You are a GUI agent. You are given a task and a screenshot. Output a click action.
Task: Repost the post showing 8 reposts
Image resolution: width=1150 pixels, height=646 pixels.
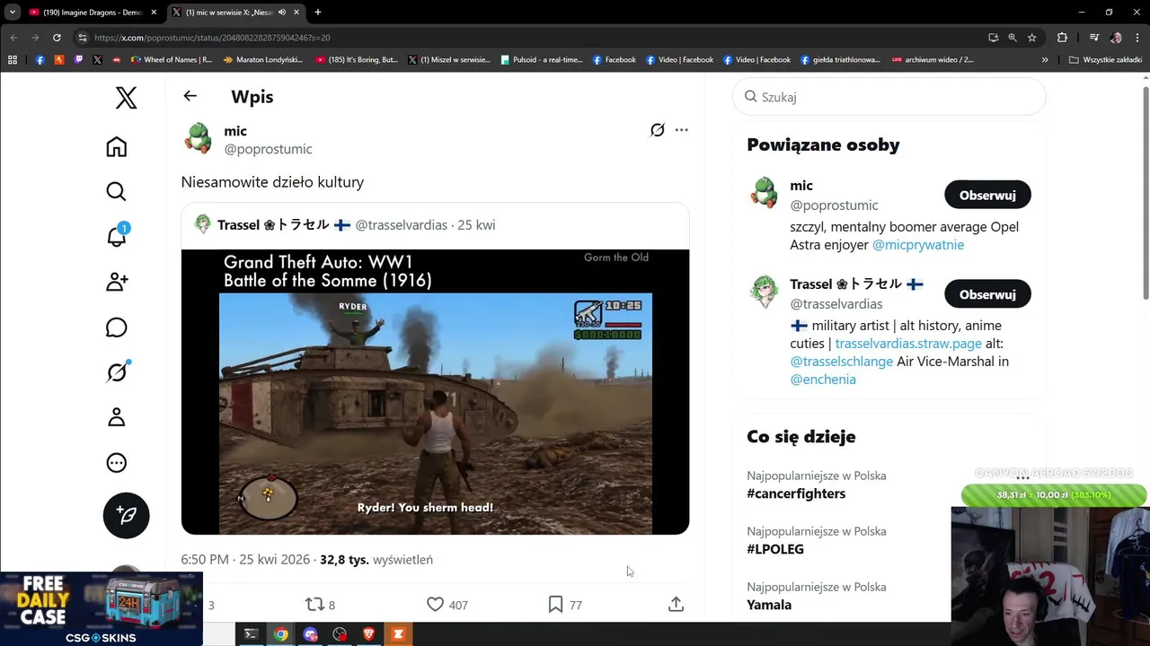tap(320, 605)
